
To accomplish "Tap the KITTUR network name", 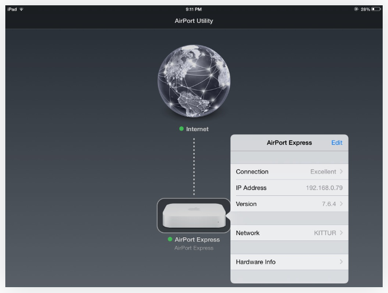I will (325, 233).
